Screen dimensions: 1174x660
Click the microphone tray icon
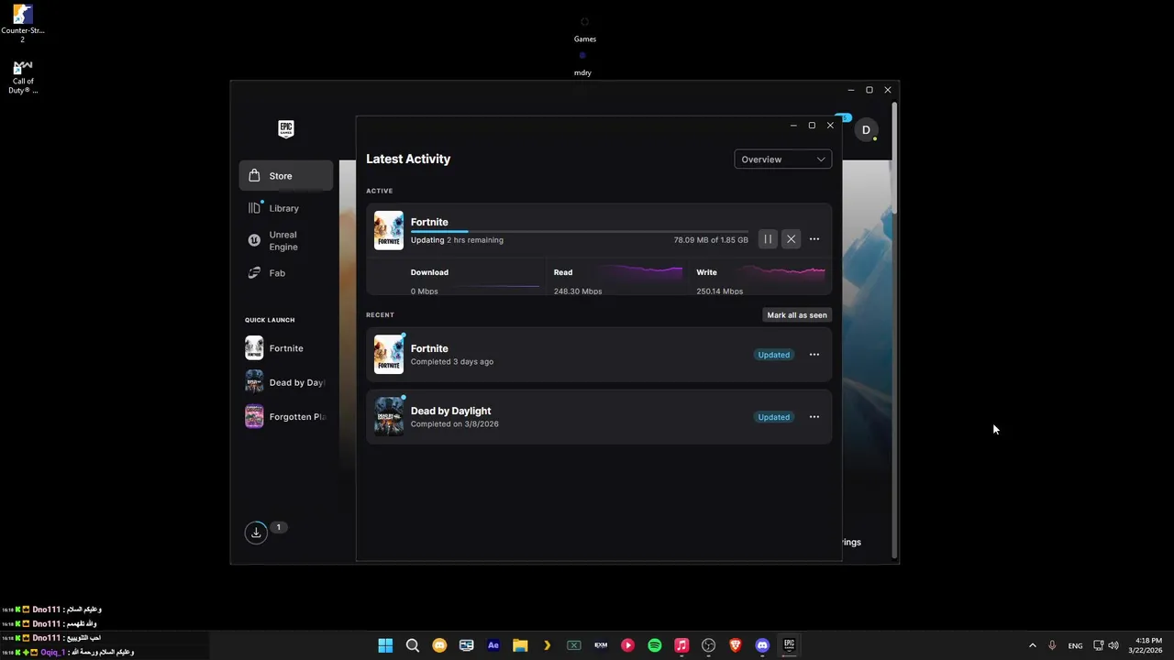click(1052, 645)
